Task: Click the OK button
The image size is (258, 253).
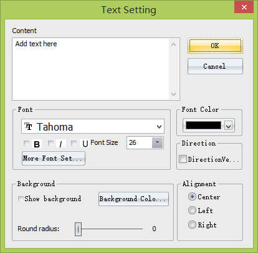Action: click(215, 46)
